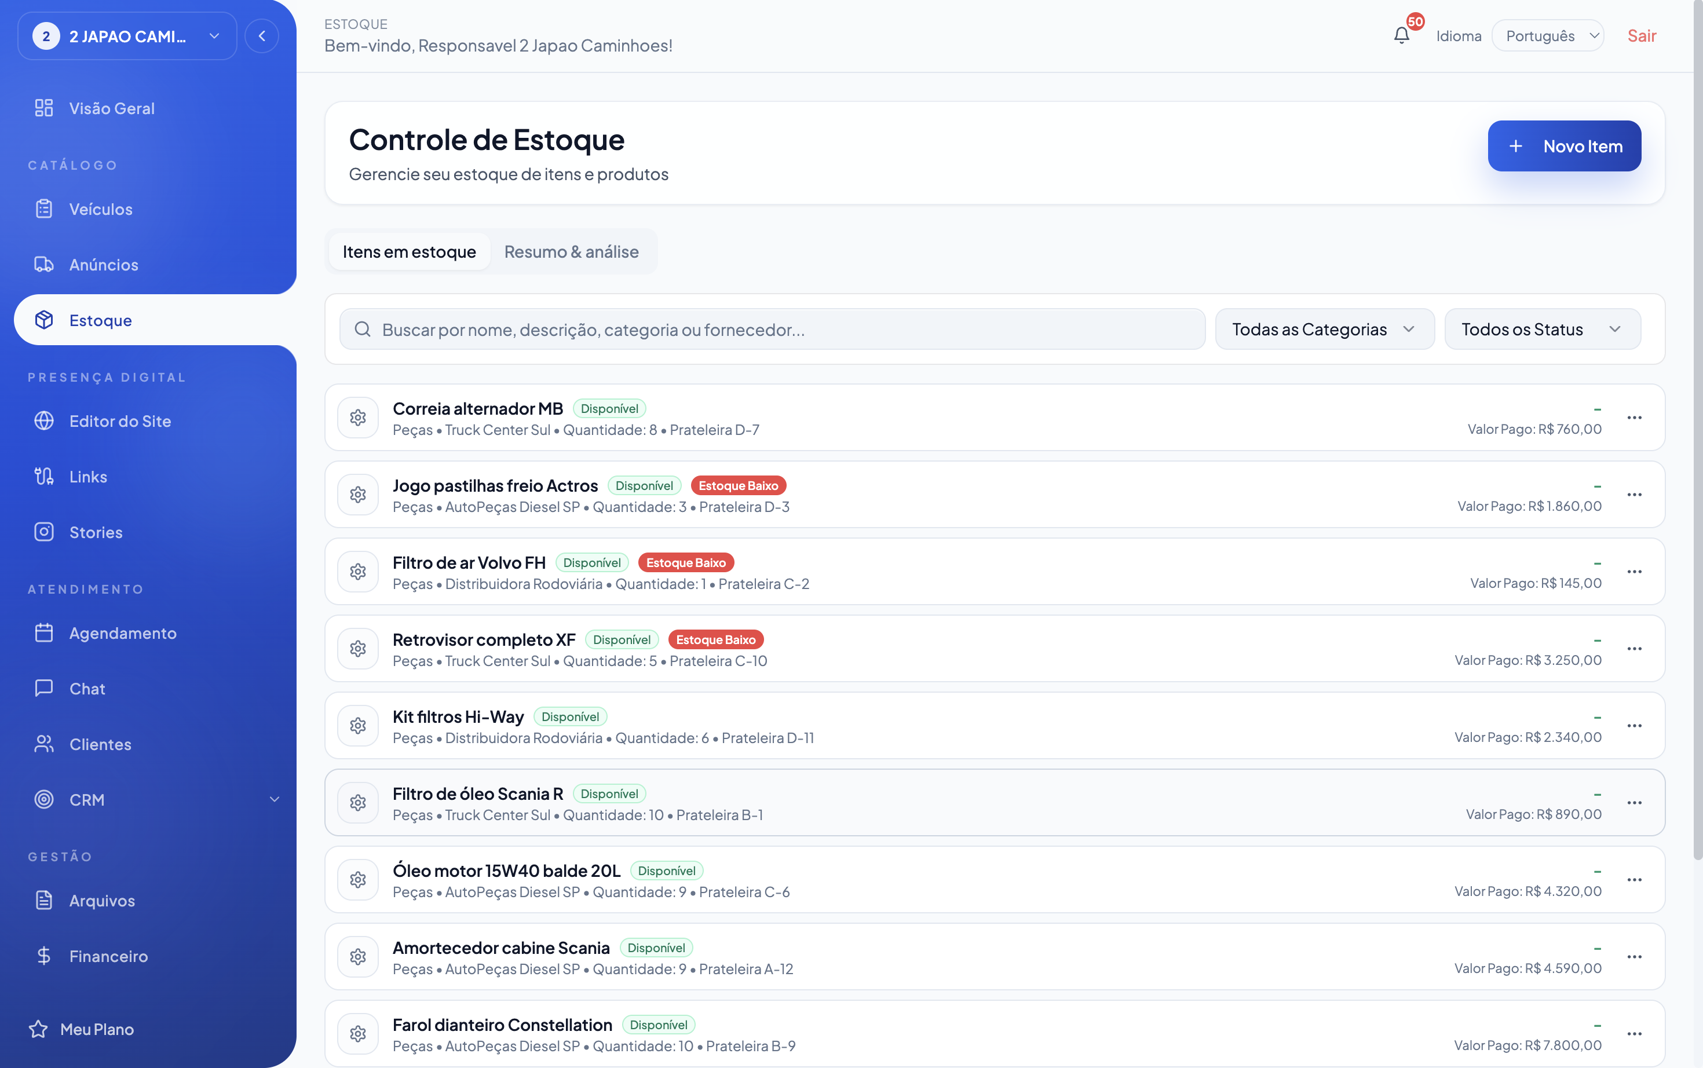This screenshot has width=1703, height=1068.
Task: Click Estoque Baixo badge on Retrovisor completo XF
Action: [x=715, y=639]
